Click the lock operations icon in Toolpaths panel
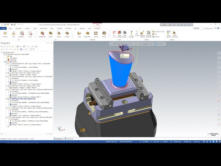This screenshot has width=221, height=166. click(x=1, y=49)
